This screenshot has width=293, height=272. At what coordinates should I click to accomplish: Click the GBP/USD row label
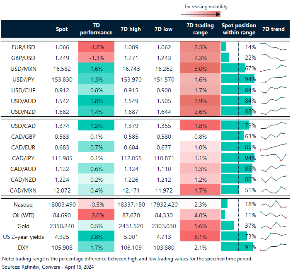coord(22,57)
